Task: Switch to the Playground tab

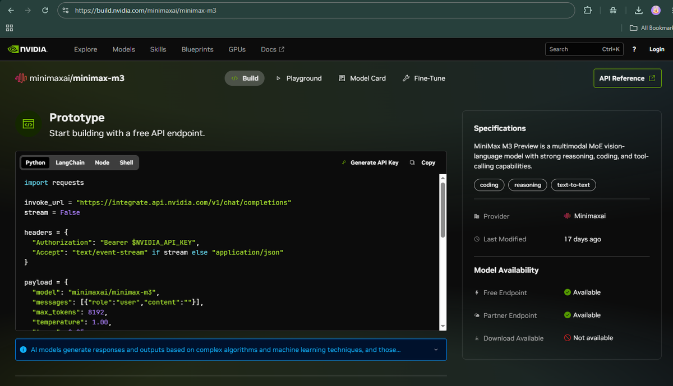Action: [299, 78]
